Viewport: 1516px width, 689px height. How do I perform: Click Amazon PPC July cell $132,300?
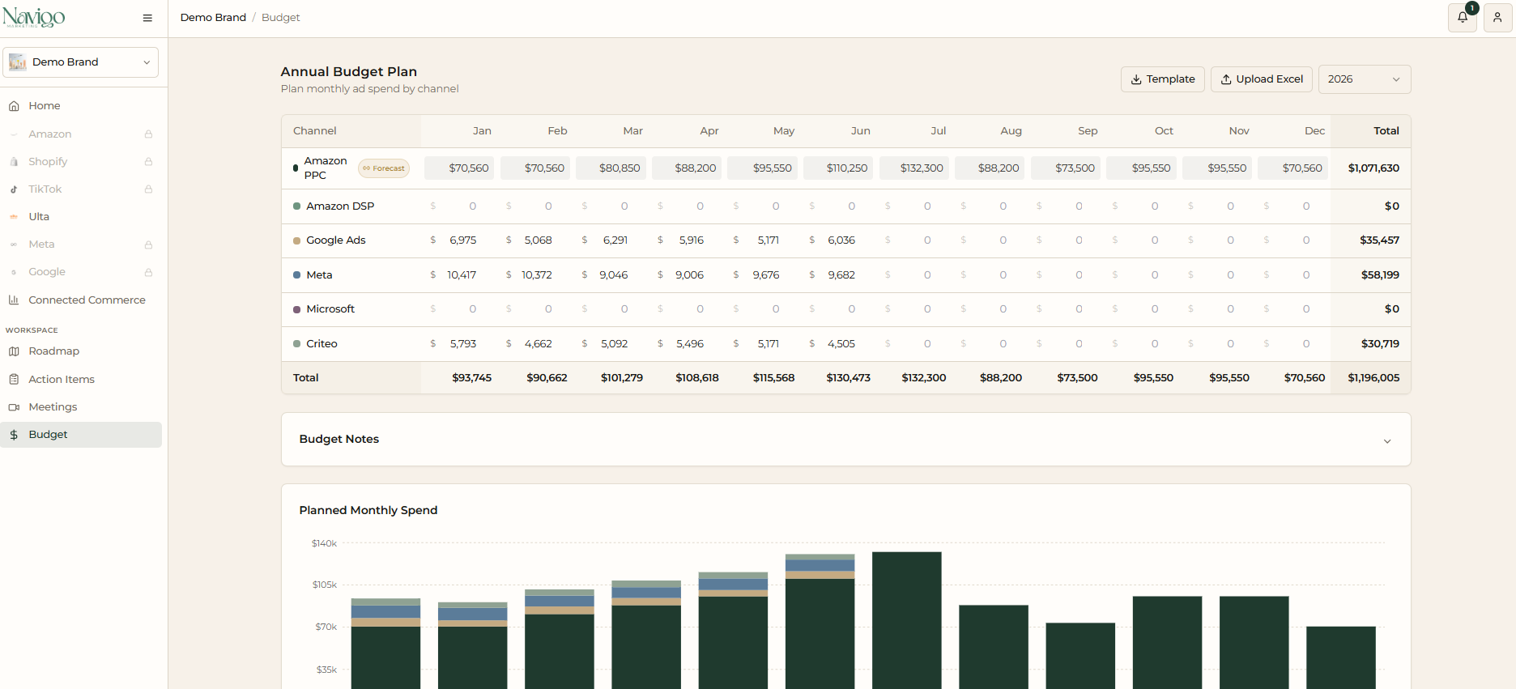pyautogui.click(x=914, y=168)
